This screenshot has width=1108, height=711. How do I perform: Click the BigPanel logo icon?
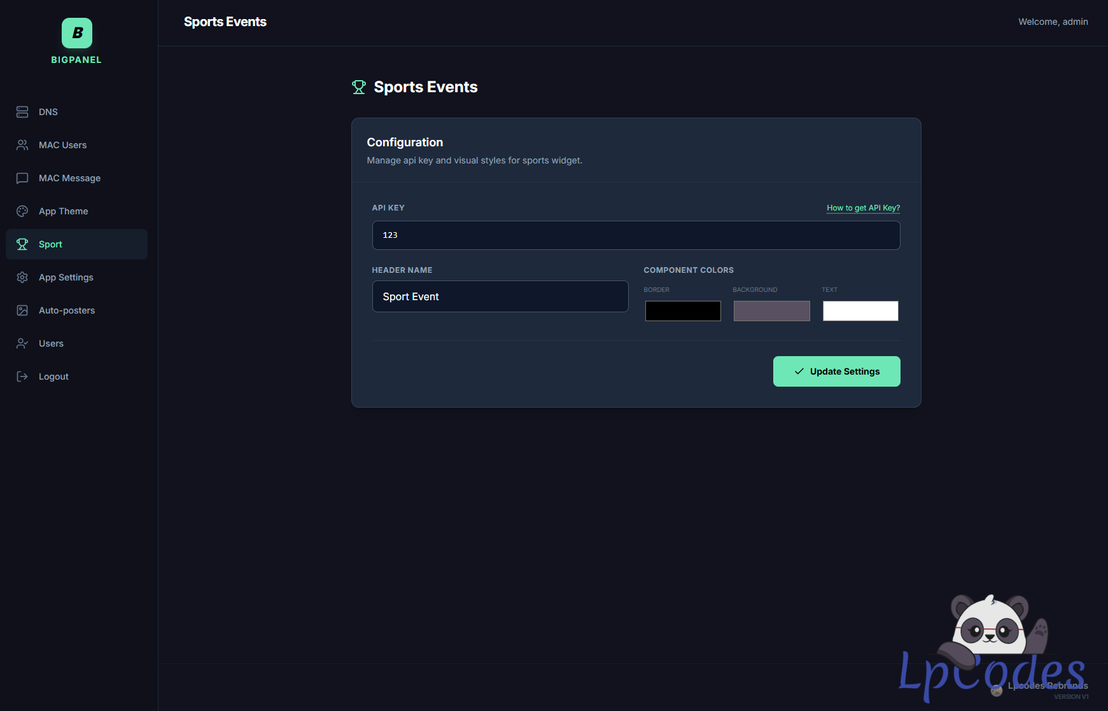coord(77,33)
